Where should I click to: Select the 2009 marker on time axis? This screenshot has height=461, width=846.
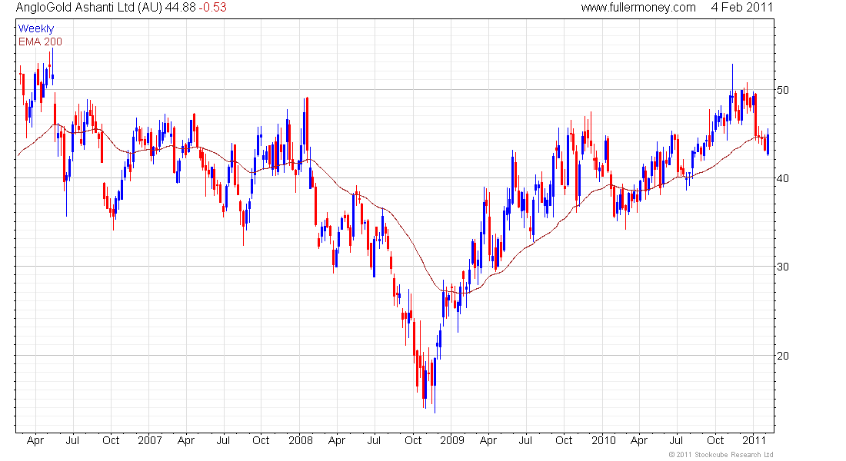451,441
